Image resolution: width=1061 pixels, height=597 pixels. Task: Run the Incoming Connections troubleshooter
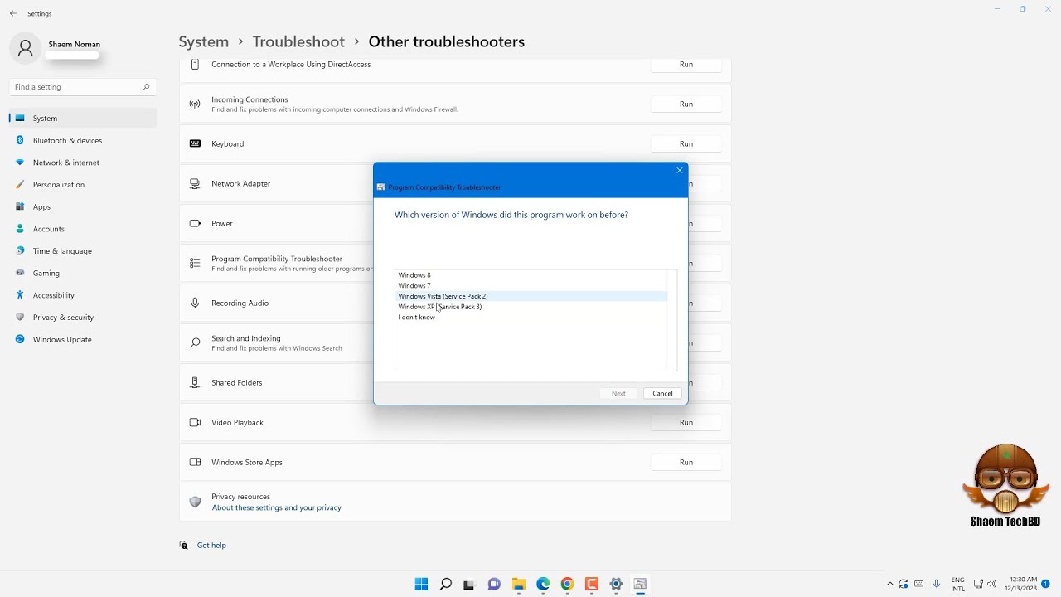(x=686, y=104)
